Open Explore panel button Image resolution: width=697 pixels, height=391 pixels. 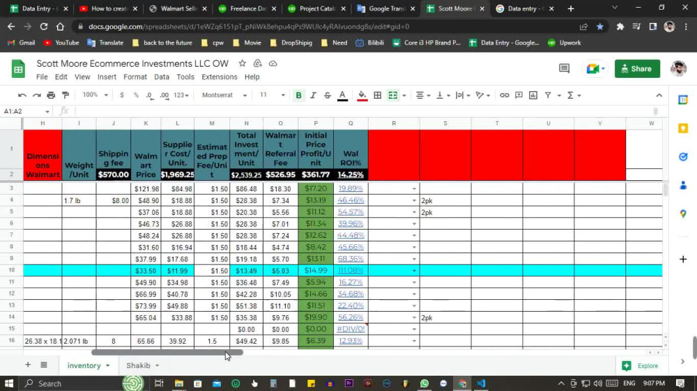(x=641, y=366)
